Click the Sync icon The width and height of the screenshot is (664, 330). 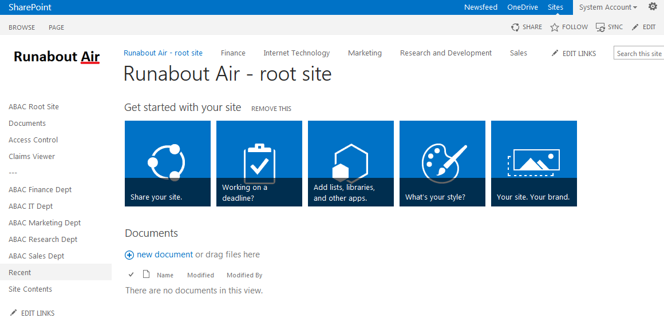[600, 27]
